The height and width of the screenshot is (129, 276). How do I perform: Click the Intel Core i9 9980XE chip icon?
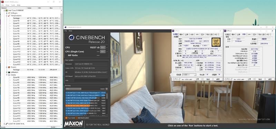[x=7, y=10]
